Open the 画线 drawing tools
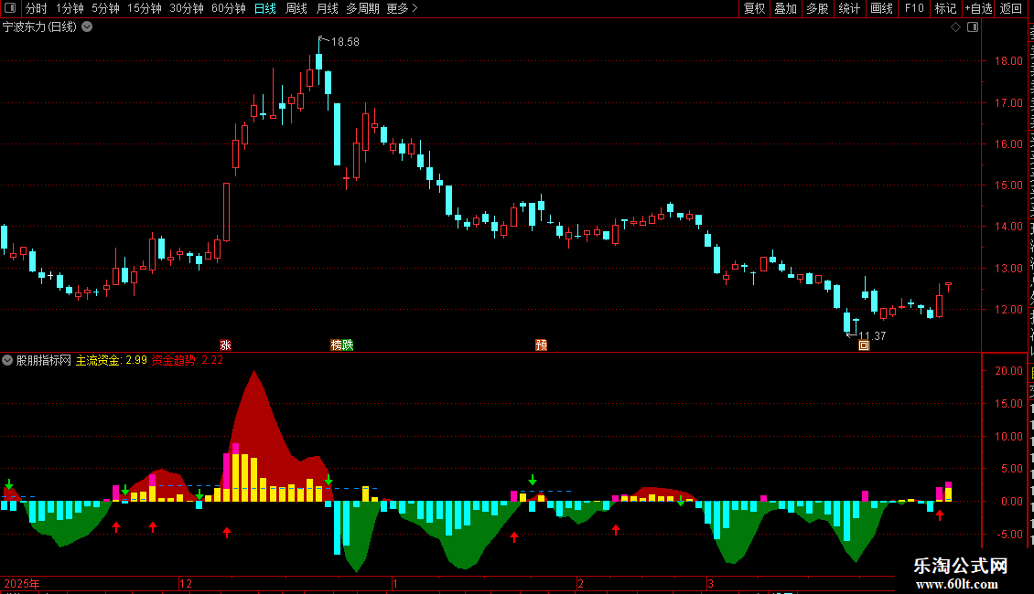 pyautogui.click(x=882, y=8)
